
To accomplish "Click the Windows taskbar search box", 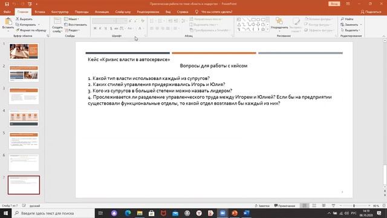I will coord(54,213).
